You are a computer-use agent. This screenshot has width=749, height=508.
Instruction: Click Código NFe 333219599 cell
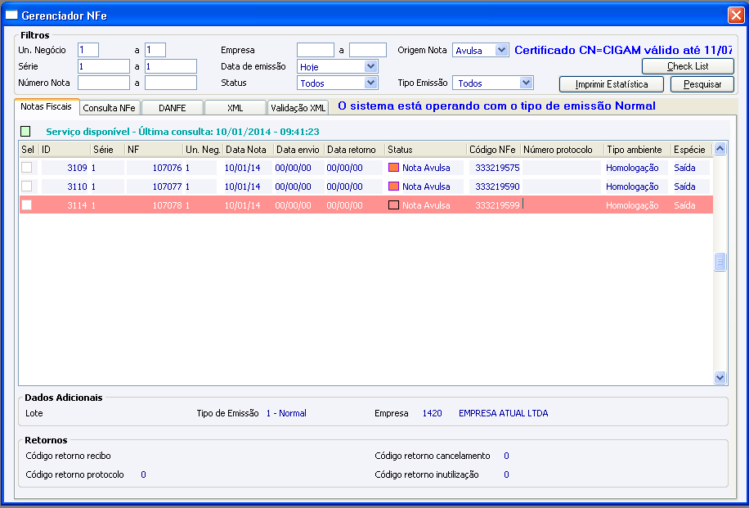(x=495, y=205)
